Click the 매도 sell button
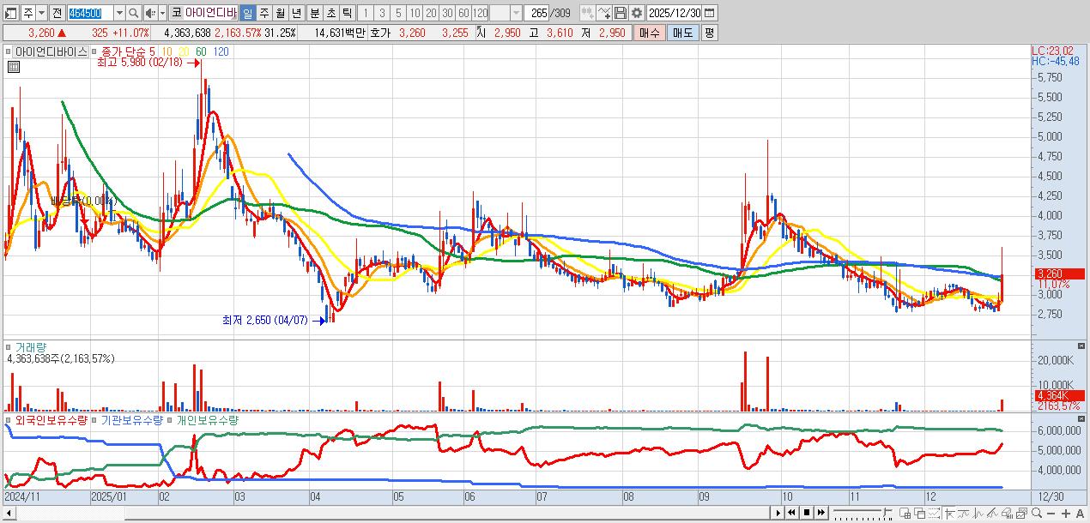1090x523 pixels. pos(682,33)
